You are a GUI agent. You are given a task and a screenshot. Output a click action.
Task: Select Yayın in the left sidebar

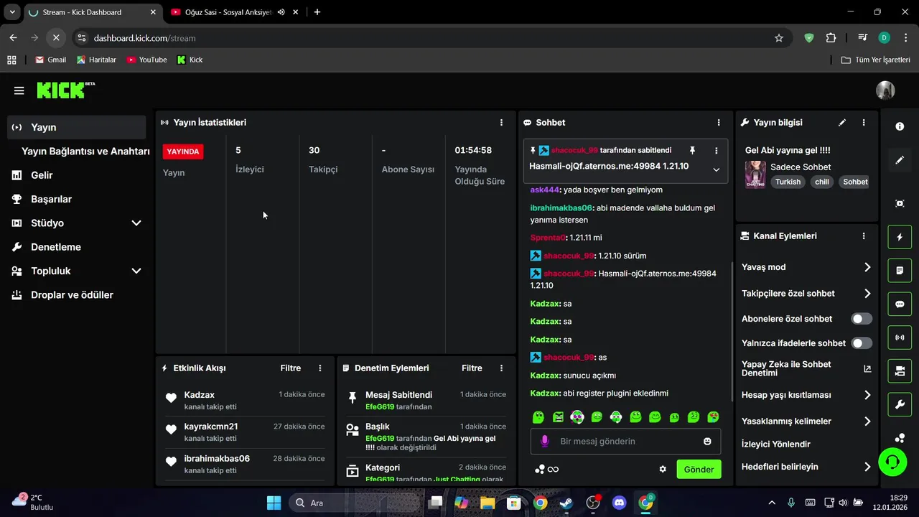pyautogui.click(x=76, y=127)
